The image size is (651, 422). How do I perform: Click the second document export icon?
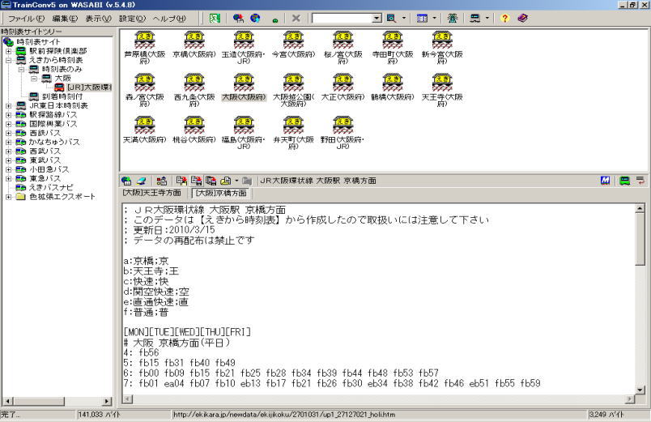pos(196,181)
